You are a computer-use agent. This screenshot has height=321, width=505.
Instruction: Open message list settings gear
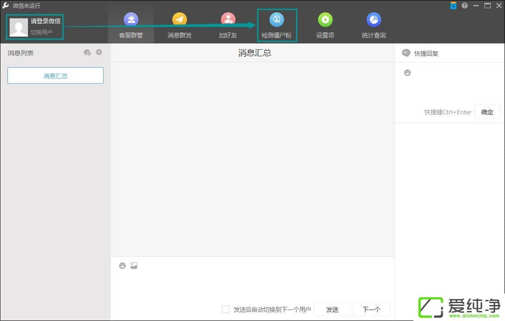99,53
